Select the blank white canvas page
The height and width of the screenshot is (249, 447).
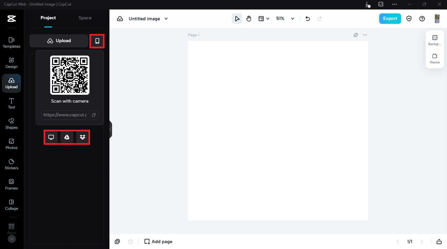(278, 131)
